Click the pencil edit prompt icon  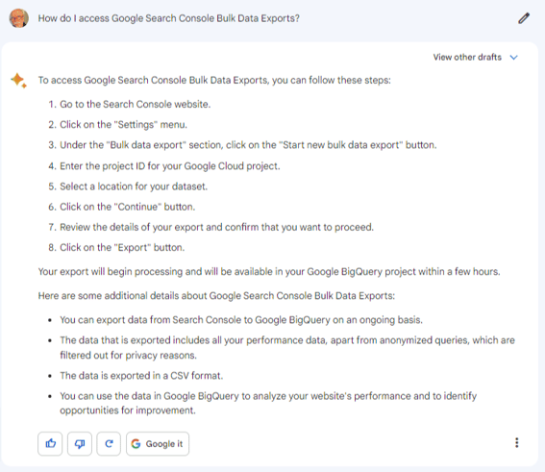tap(524, 18)
